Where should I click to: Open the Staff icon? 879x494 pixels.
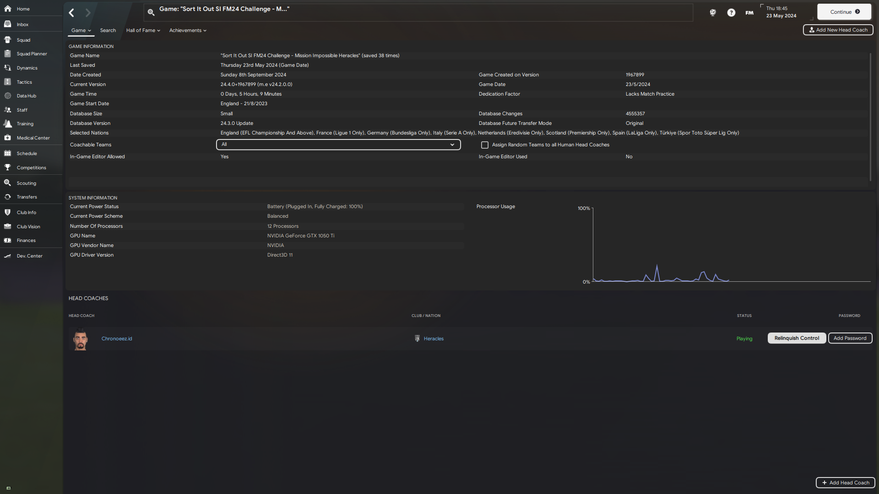click(8, 110)
